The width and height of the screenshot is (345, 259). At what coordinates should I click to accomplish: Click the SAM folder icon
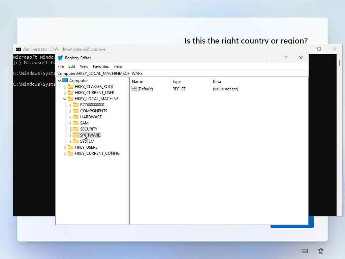tap(76, 123)
